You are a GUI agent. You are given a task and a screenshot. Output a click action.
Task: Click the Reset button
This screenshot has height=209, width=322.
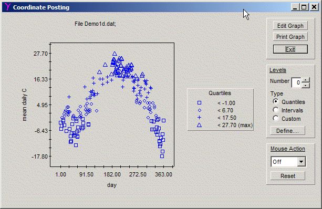(287, 176)
